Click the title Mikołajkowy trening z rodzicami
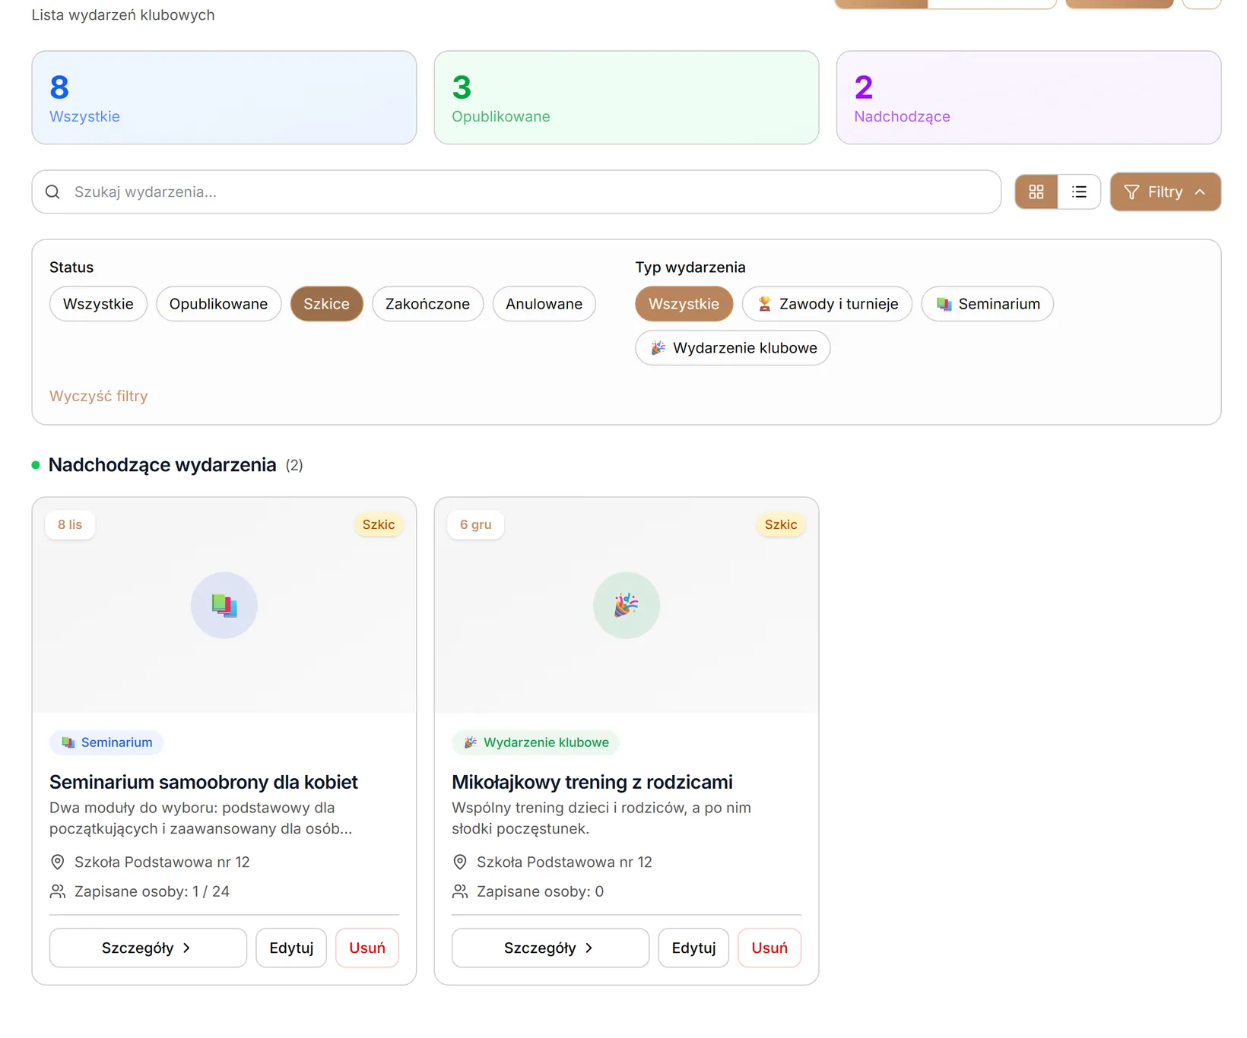Viewport: 1247px width, 1038px height. point(592,782)
